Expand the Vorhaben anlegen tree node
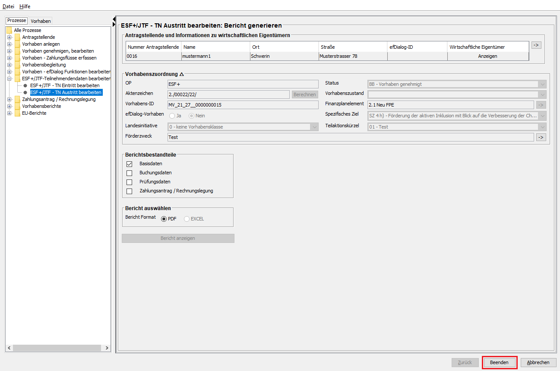The height and width of the screenshot is (371, 560). pos(9,44)
